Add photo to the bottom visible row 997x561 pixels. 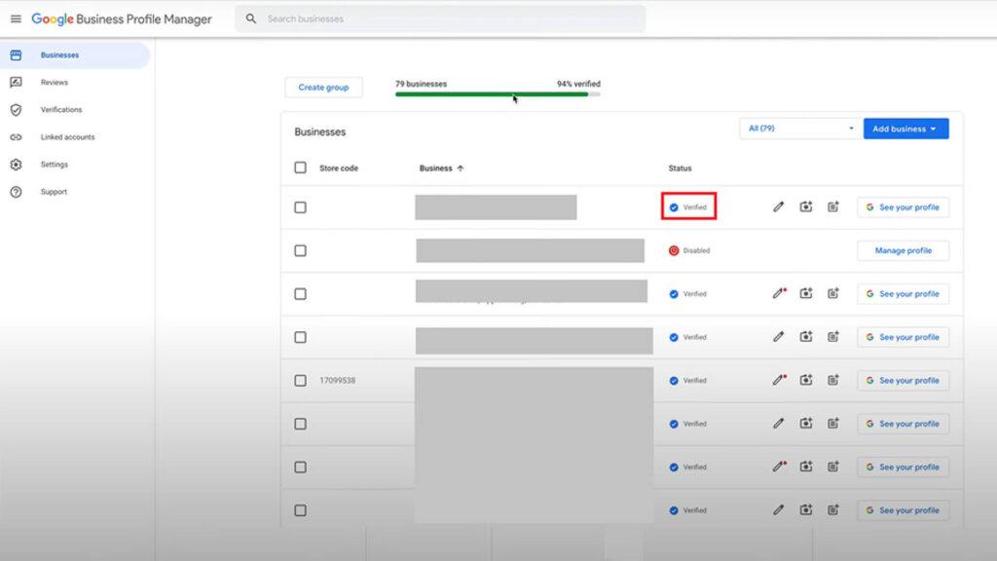pos(805,509)
